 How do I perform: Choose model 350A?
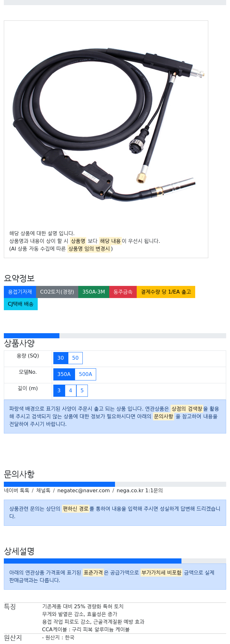point(64,374)
